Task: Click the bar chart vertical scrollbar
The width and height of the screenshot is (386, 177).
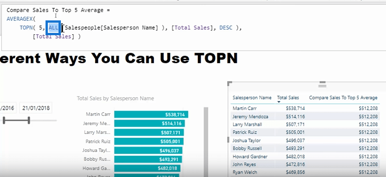Action: [x=206, y=142]
